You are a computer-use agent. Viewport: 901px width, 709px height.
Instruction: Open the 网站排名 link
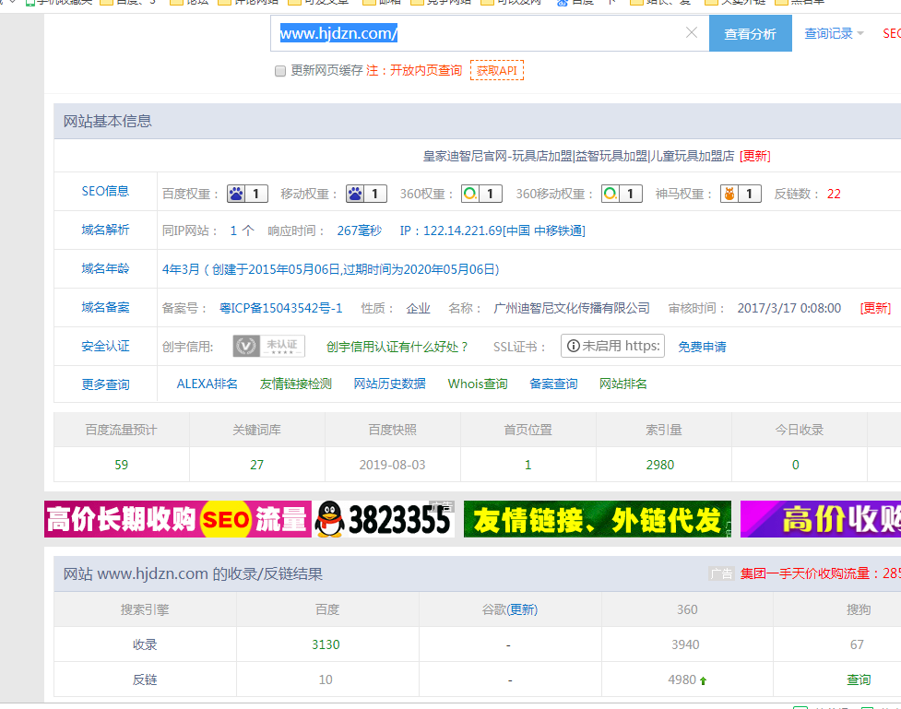[x=622, y=384]
